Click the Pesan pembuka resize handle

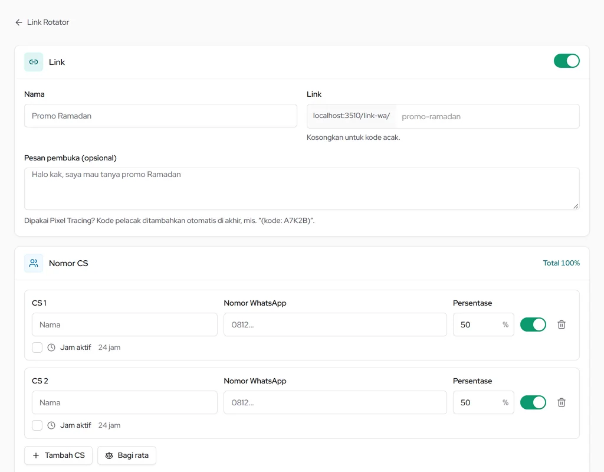[x=576, y=206]
